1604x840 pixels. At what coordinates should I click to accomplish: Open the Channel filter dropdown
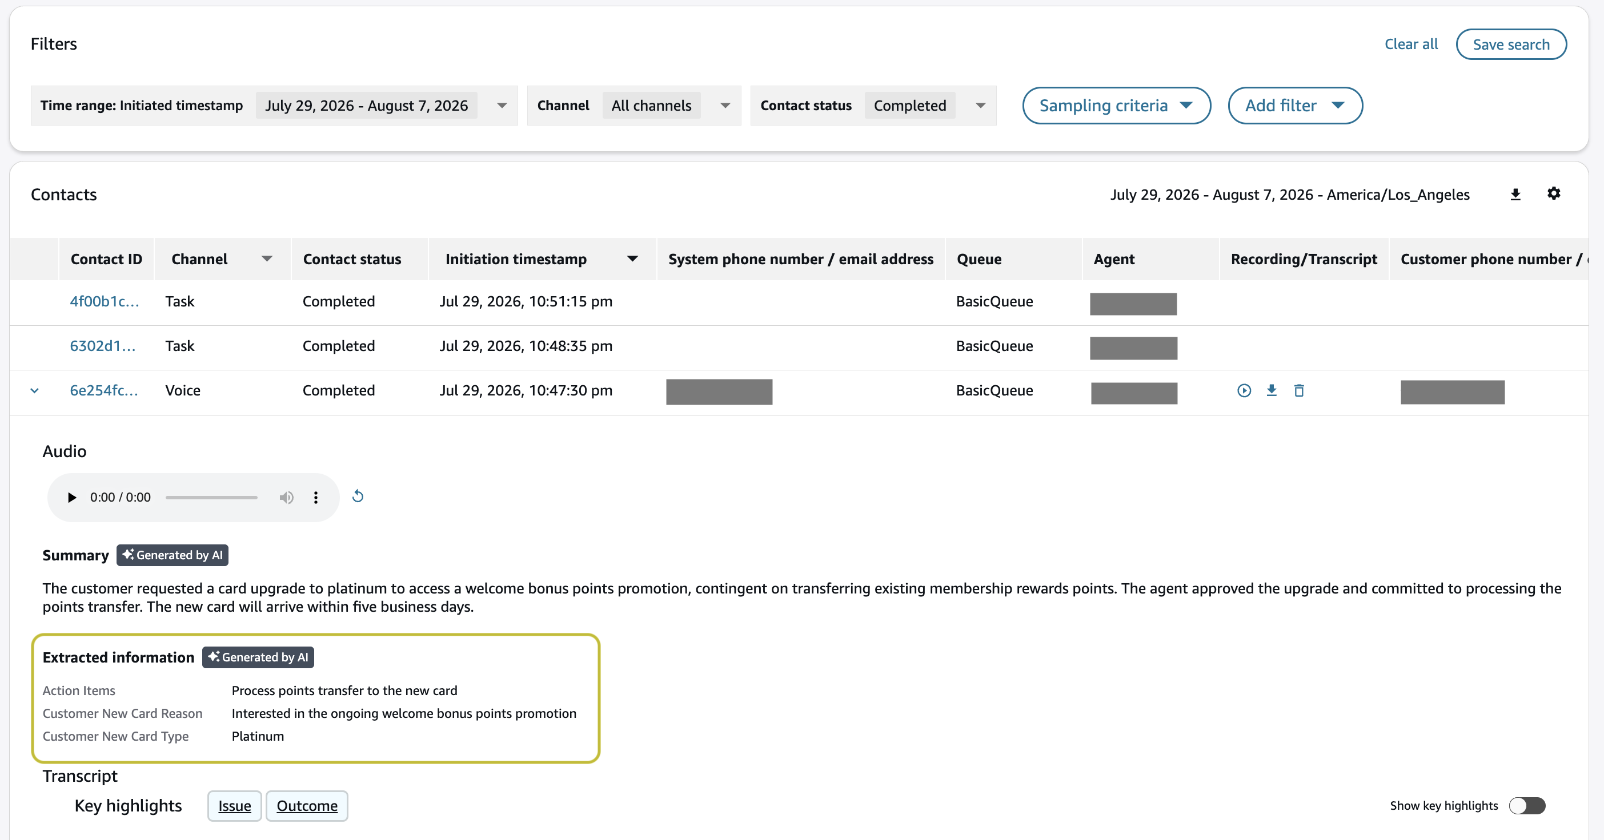725,106
